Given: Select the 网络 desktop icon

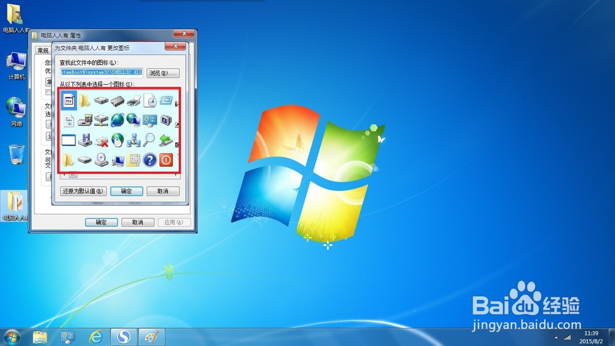Looking at the screenshot, I should [x=17, y=112].
